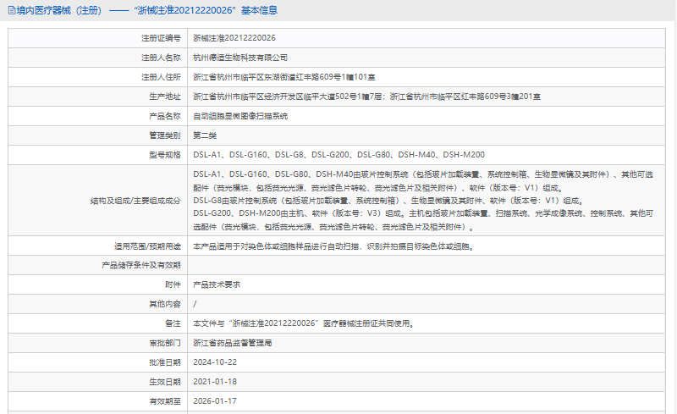Select approving authority 浙江省药品监督管理局
Viewport: 677px width, 414px height.
(232, 343)
